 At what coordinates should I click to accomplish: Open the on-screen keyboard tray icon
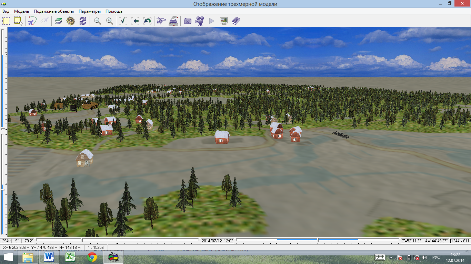(380, 257)
